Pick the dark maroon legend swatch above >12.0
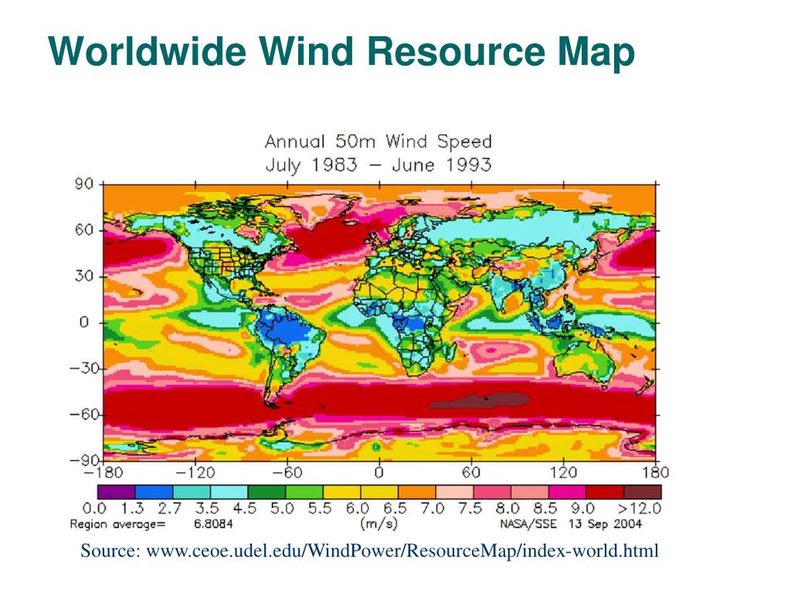Image resolution: width=791 pixels, height=593 pixels. [643, 492]
